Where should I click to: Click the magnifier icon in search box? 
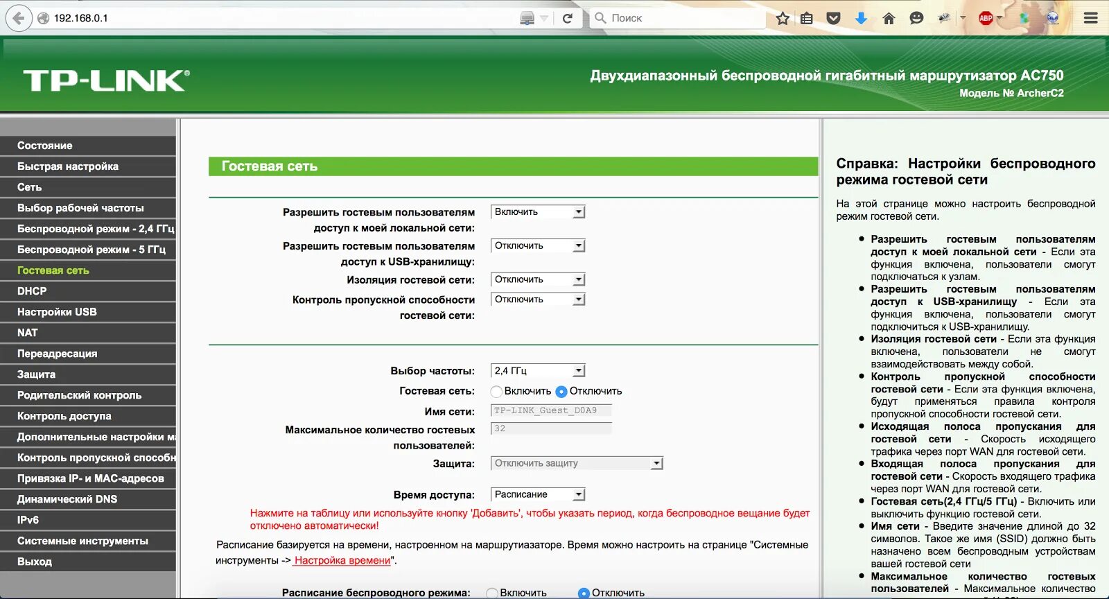[x=600, y=18]
